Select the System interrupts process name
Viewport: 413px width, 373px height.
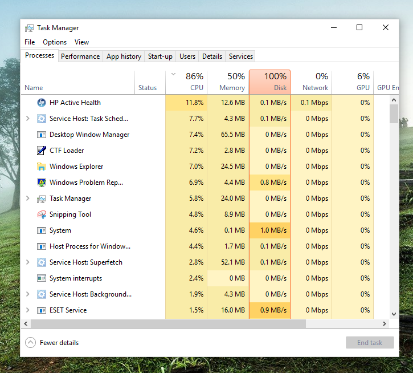(x=76, y=278)
